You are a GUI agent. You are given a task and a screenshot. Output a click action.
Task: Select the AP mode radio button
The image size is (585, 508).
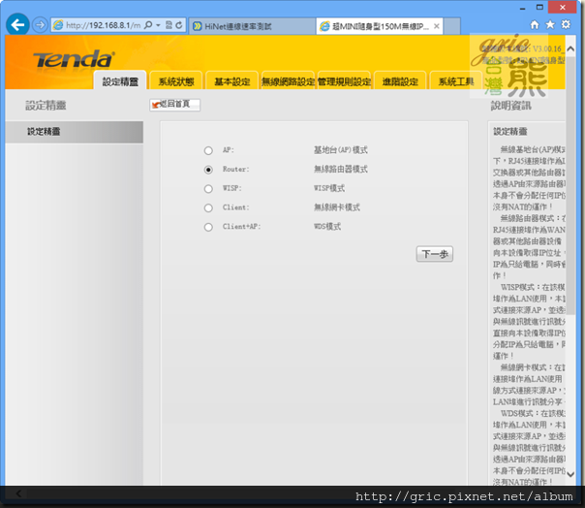pos(208,150)
